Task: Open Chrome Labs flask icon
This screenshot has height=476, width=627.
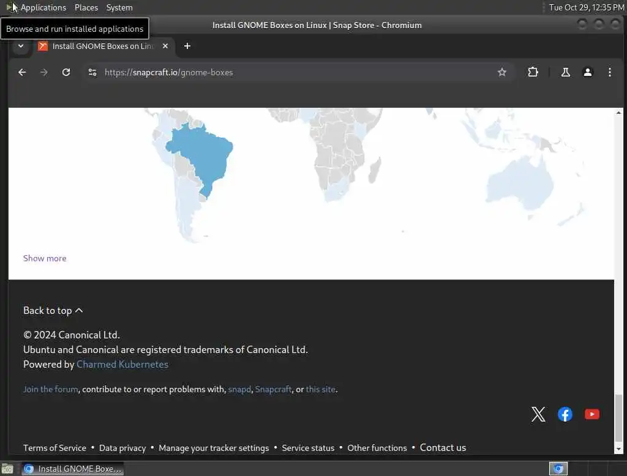Action: pos(565,72)
